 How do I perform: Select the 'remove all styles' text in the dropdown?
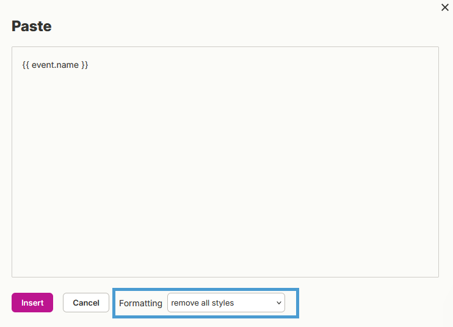(x=203, y=303)
